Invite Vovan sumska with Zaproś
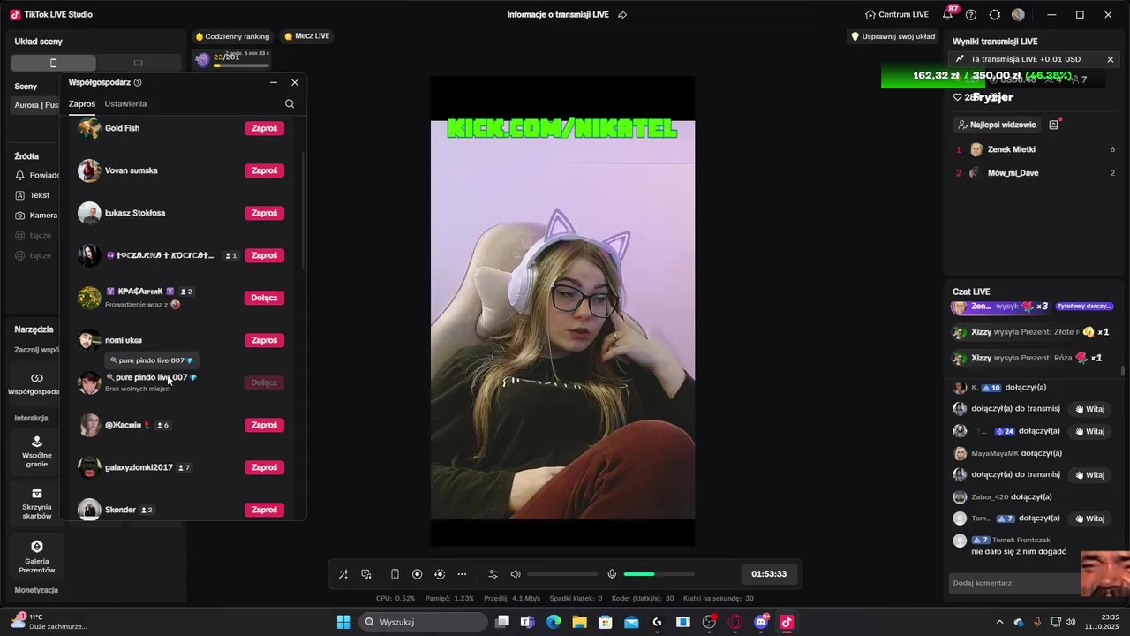 click(264, 170)
